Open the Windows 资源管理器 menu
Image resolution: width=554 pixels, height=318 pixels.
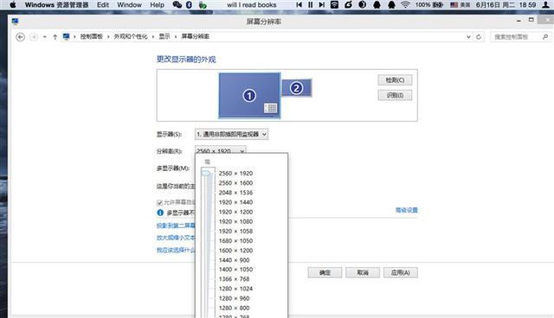56,5
